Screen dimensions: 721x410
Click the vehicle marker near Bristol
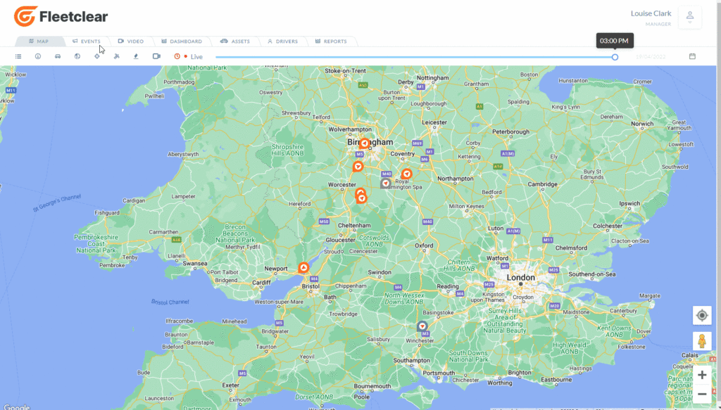[x=303, y=268]
